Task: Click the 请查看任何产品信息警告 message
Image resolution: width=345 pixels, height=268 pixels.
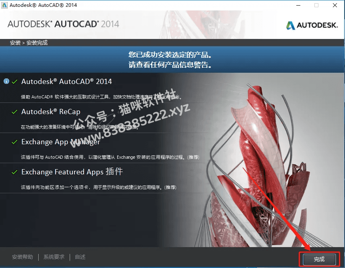Action: (170, 65)
